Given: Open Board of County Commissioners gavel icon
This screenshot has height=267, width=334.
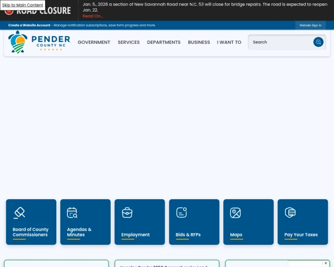Looking at the screenshot, I should click(19, 212).
